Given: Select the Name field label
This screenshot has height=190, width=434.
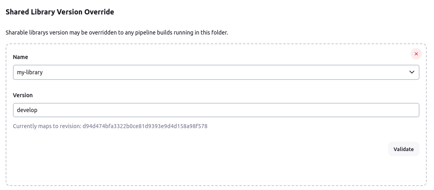Looking at the screenshot, I should [21, 57].
